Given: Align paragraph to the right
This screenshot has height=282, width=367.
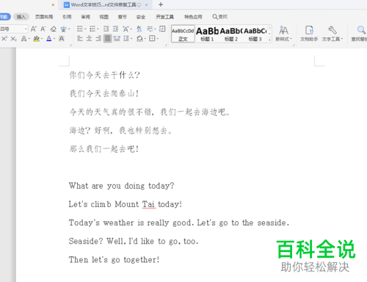Looking at the screenshot, I should click(x=98, y=39).
